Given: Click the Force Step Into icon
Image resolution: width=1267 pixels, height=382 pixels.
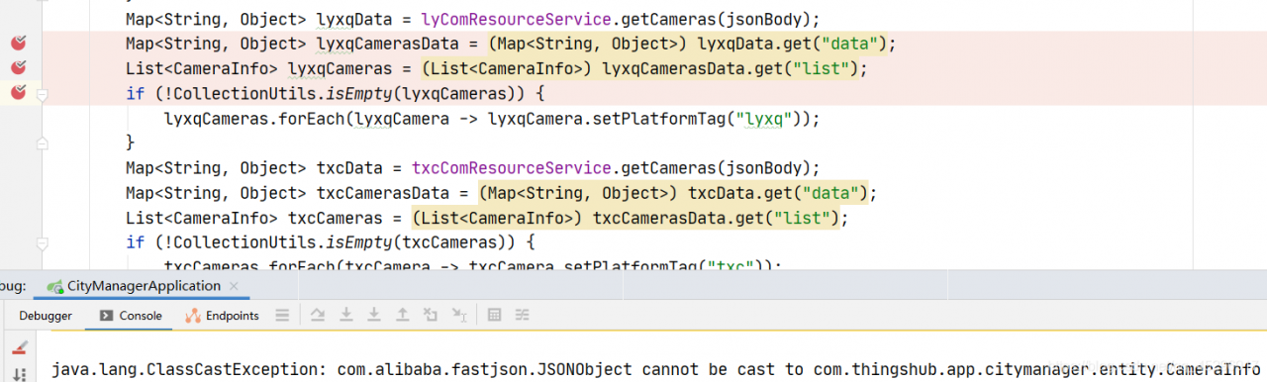Looking at the screenshot, I should [x=374, y=315].
